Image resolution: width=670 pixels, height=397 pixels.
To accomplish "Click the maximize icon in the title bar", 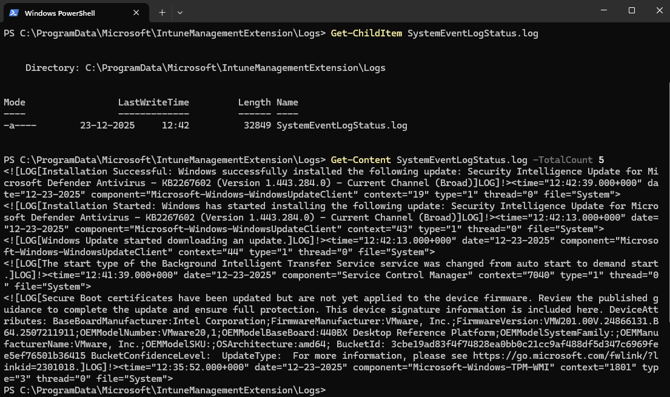I will tap(631, 10).
